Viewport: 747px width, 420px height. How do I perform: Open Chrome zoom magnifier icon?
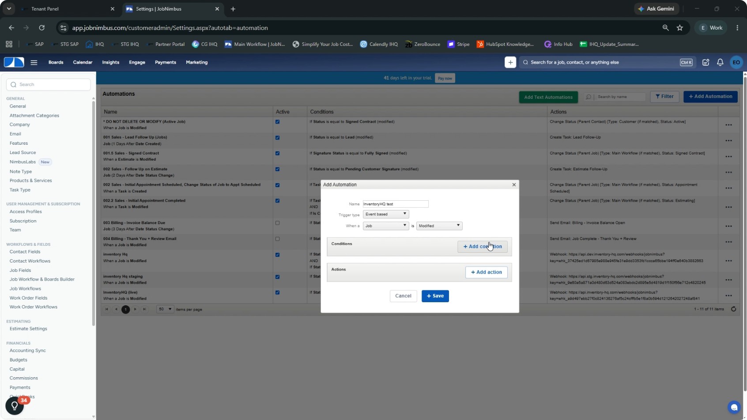665,28
